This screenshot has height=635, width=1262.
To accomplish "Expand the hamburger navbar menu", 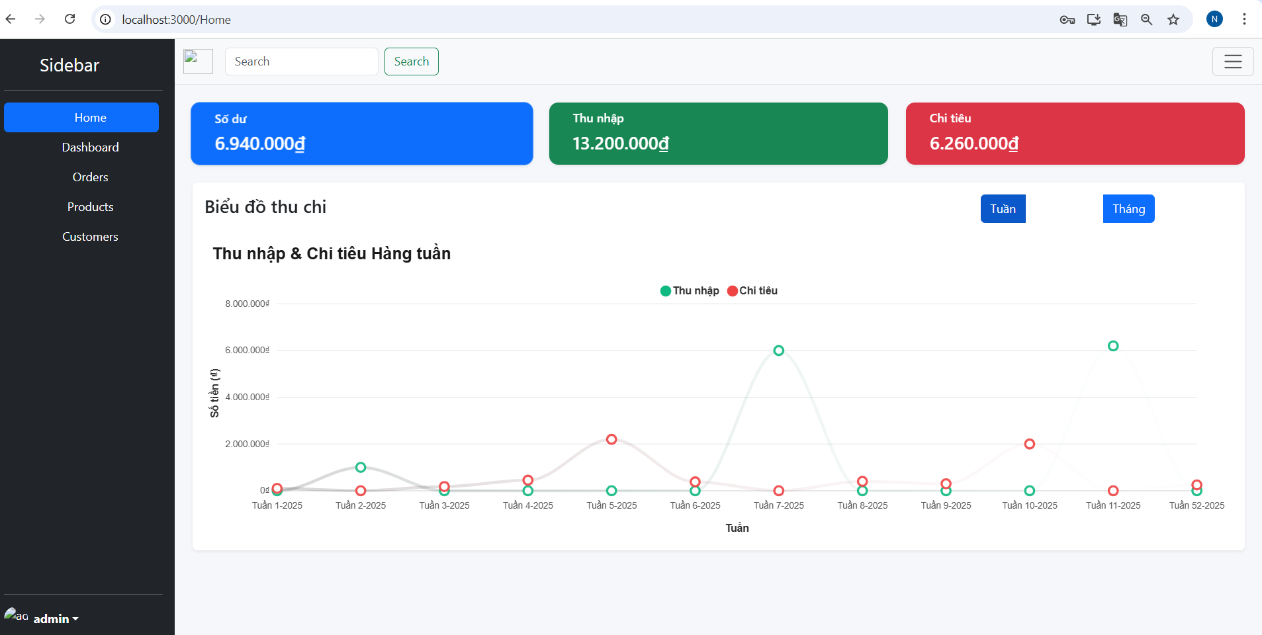I will pyautogui.click(x=1232, y=62).
